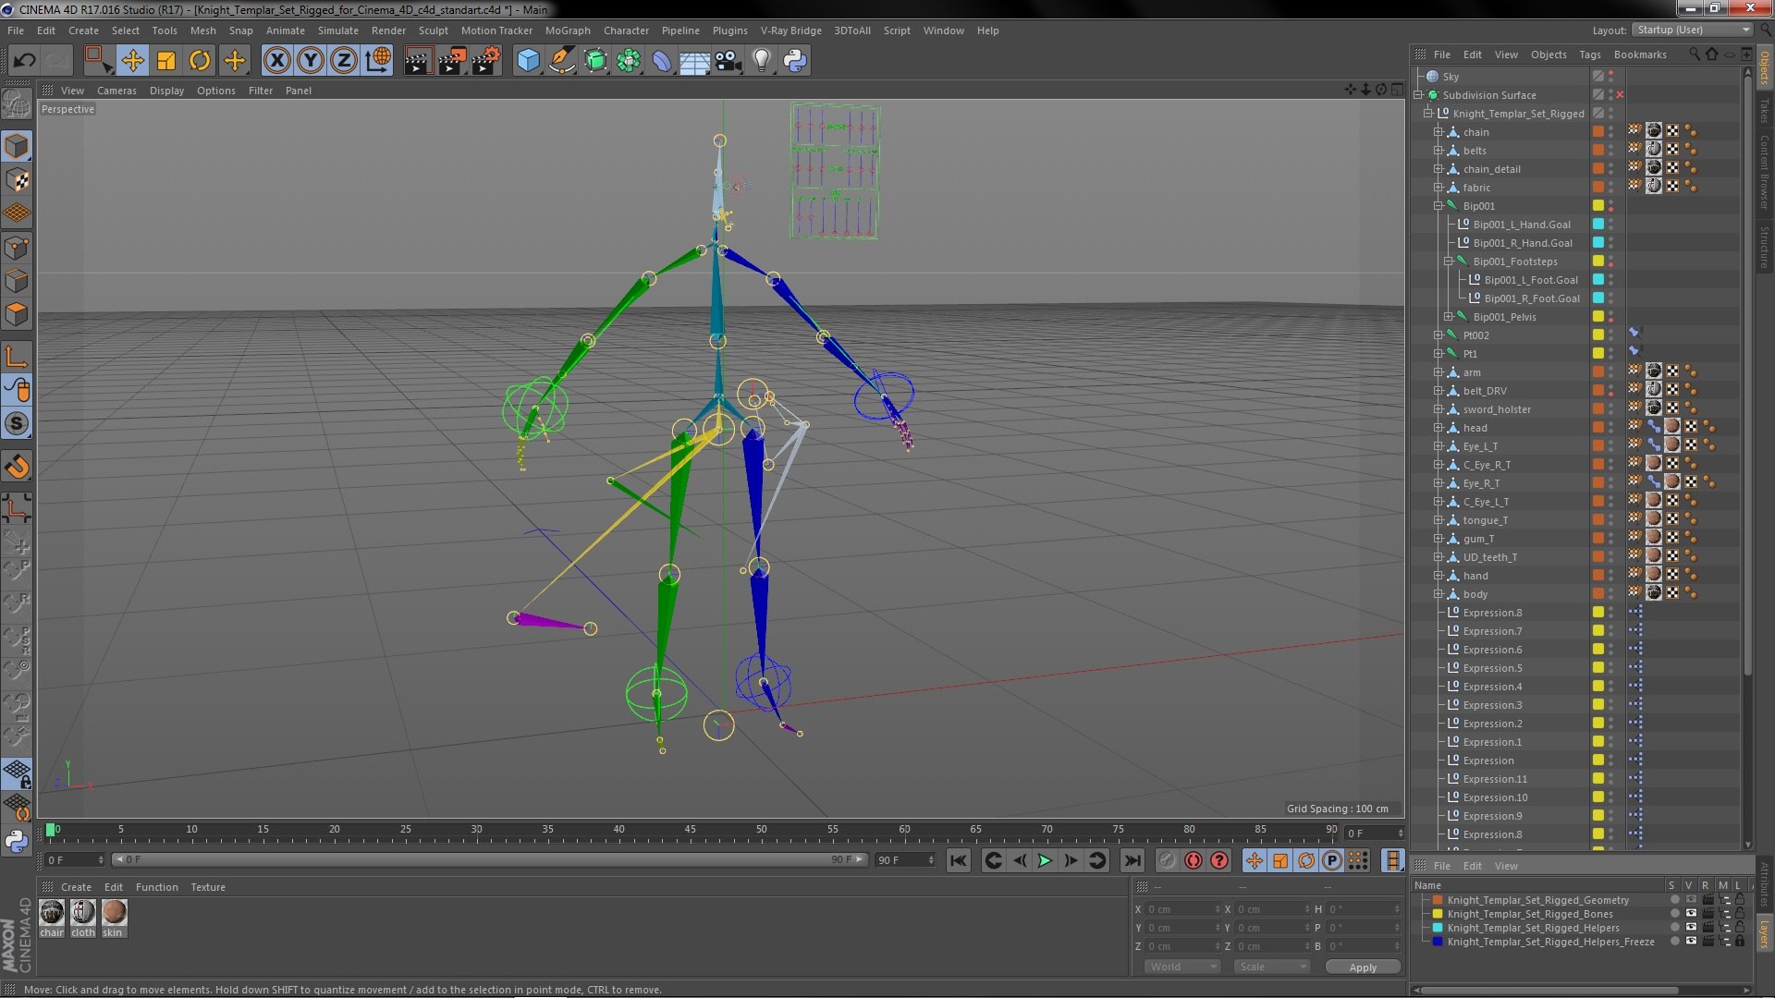Image resolution: width=1775 pixels, height=998 pixels.
Task: Go to start of animation button
Action: click(959, 861)
